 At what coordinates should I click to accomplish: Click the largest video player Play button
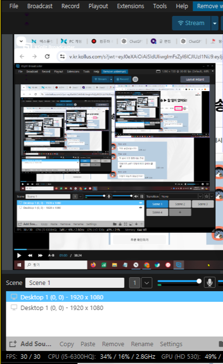click(19, 256)
